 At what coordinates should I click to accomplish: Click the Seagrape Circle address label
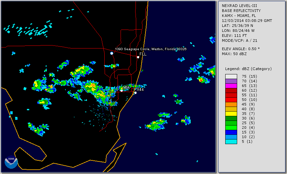tap(150, 49)
